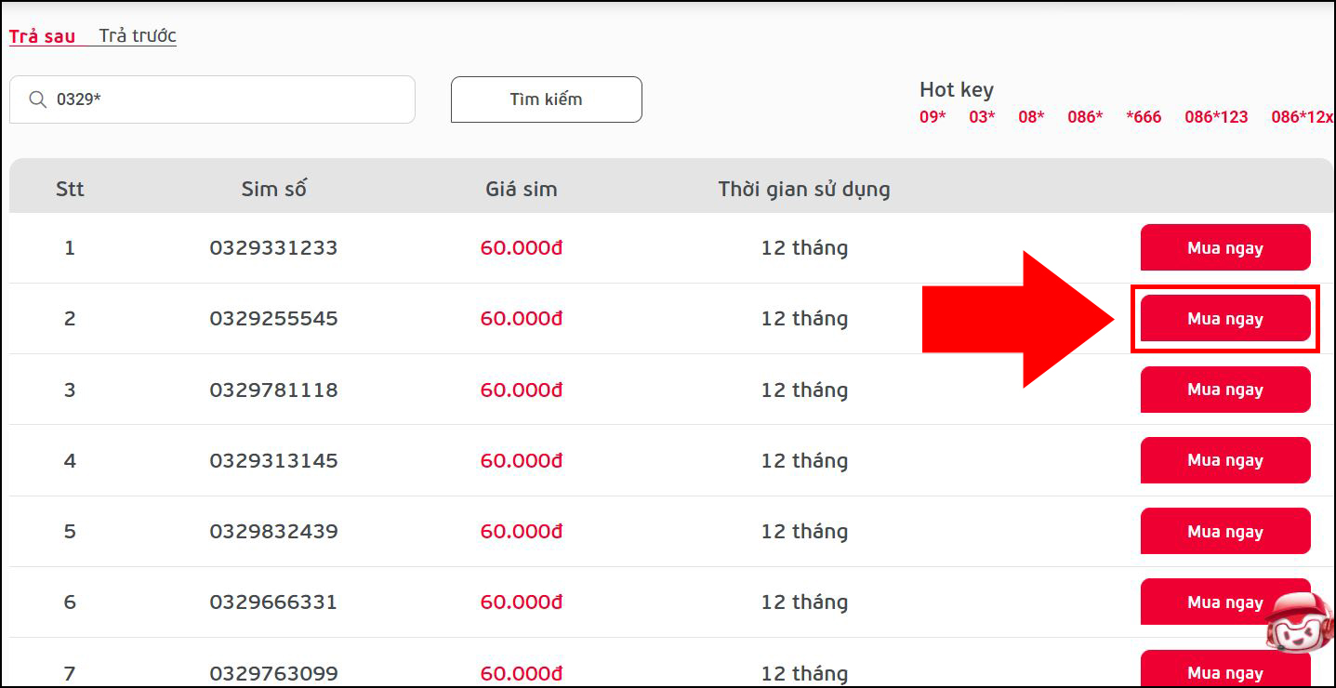Click the Giá sim column header
The height and width of the screenshot is (688, 1336).
point(522,189)
